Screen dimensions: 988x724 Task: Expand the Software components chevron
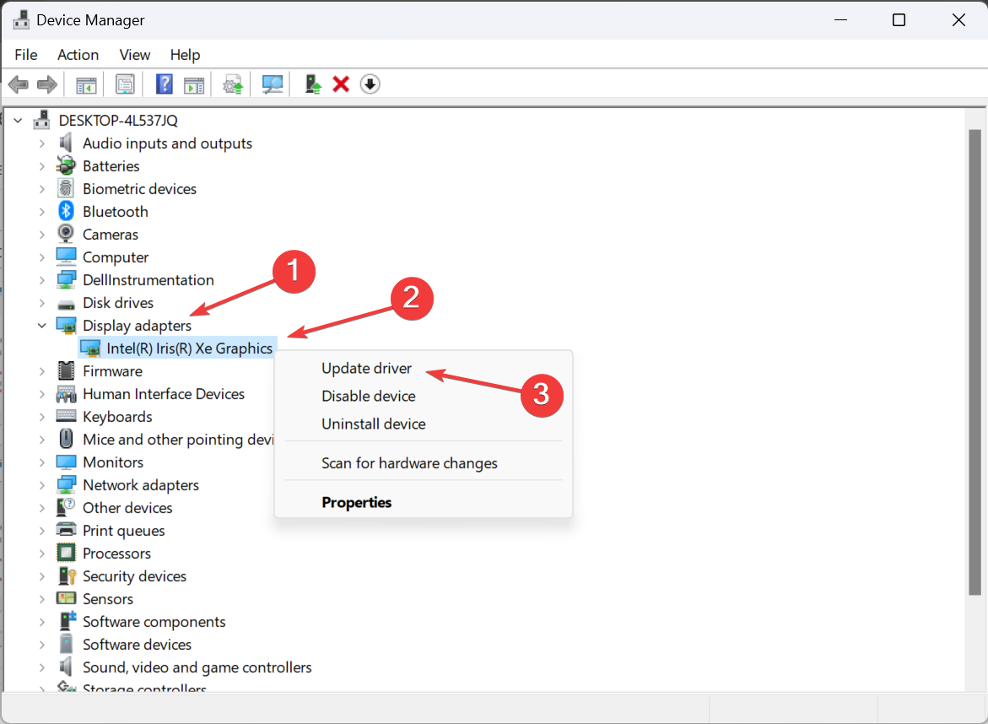click(x=41, y=622)
